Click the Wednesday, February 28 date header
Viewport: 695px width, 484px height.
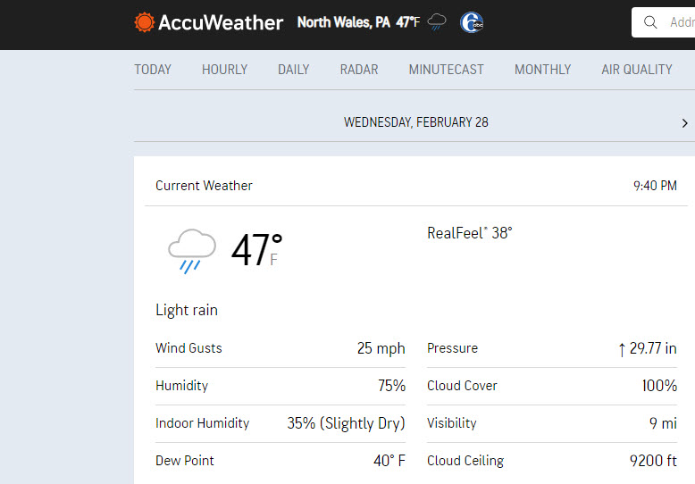[416, 122]
